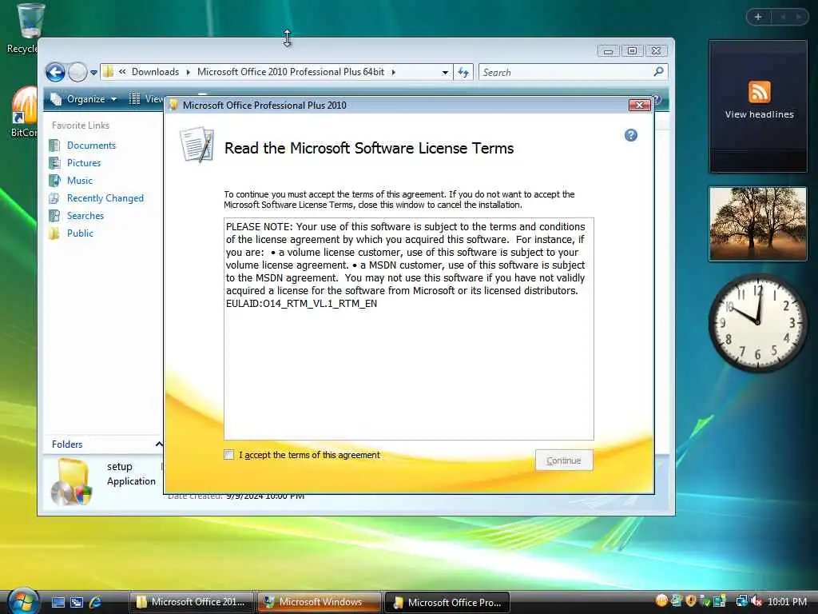The width and height of the screenshot is (818, 614).
Task: Click the analog clock gadget
Action: pyautogui.click(x=759, y=323)
